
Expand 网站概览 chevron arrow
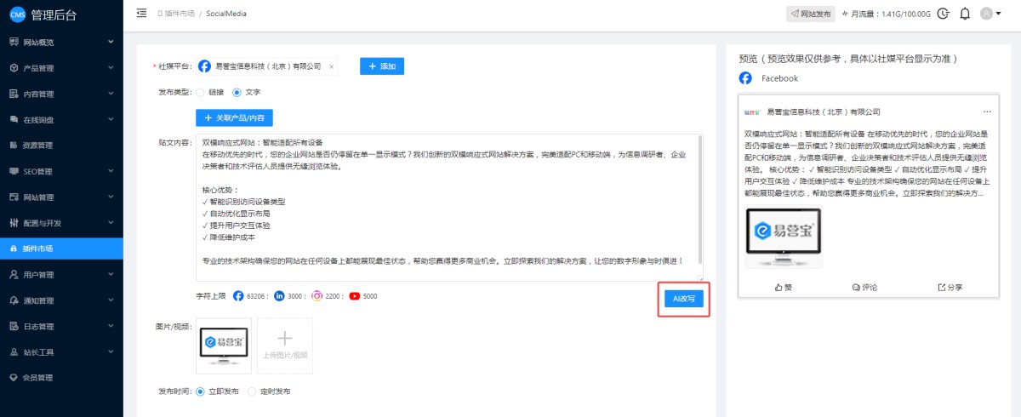111,42
